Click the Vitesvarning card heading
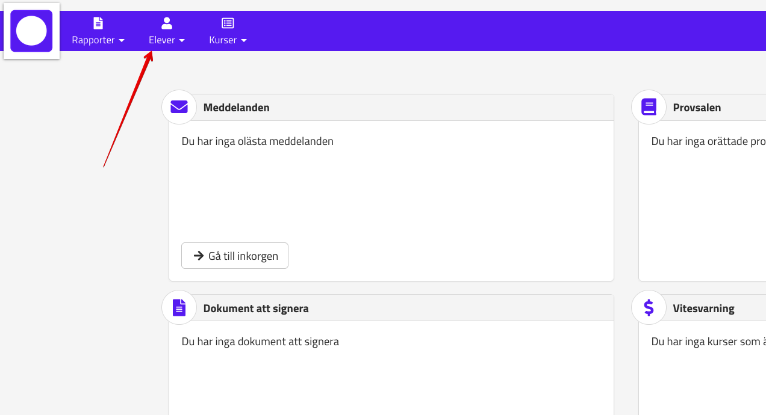766x415 pixels. pyautogui.click(x=703, y=309)
